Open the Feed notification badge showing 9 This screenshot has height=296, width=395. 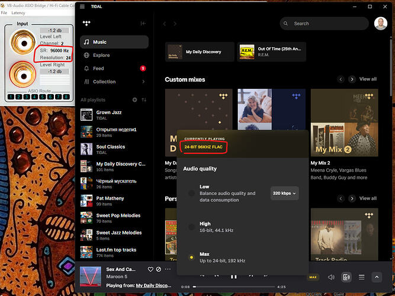pos(143,68)
